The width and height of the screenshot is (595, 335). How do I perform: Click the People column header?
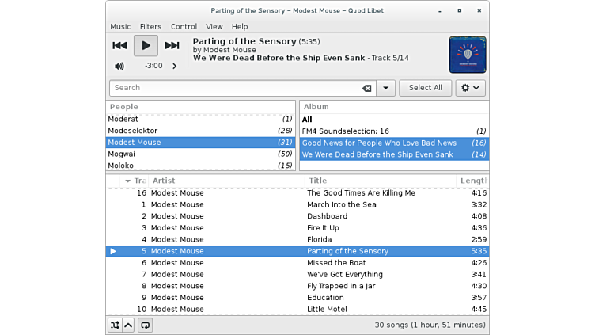(200, 107)
